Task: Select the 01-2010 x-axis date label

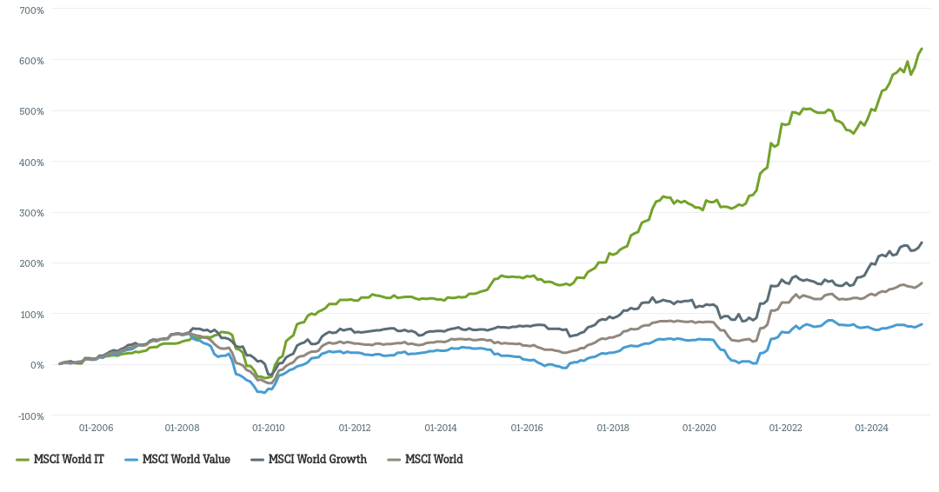Action: [268, 428]
